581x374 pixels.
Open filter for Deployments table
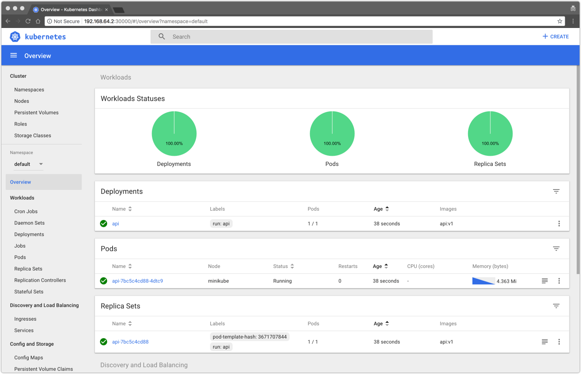[556, 191]
